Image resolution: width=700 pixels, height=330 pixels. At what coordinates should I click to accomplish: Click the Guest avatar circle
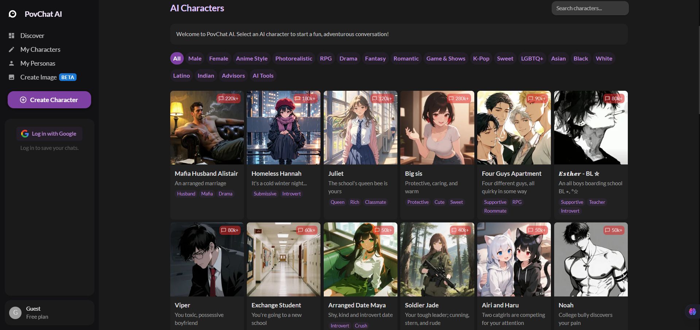tap(15, 312)
